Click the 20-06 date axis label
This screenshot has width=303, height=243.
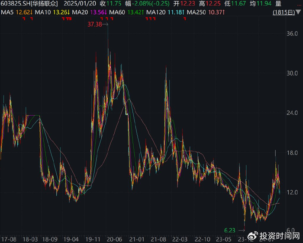tap(114, 240)
